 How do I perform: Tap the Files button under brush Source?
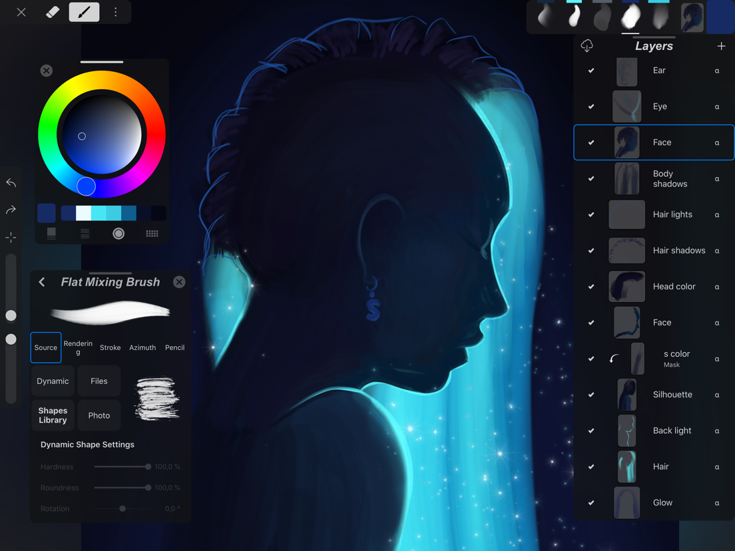pos(99,381)
